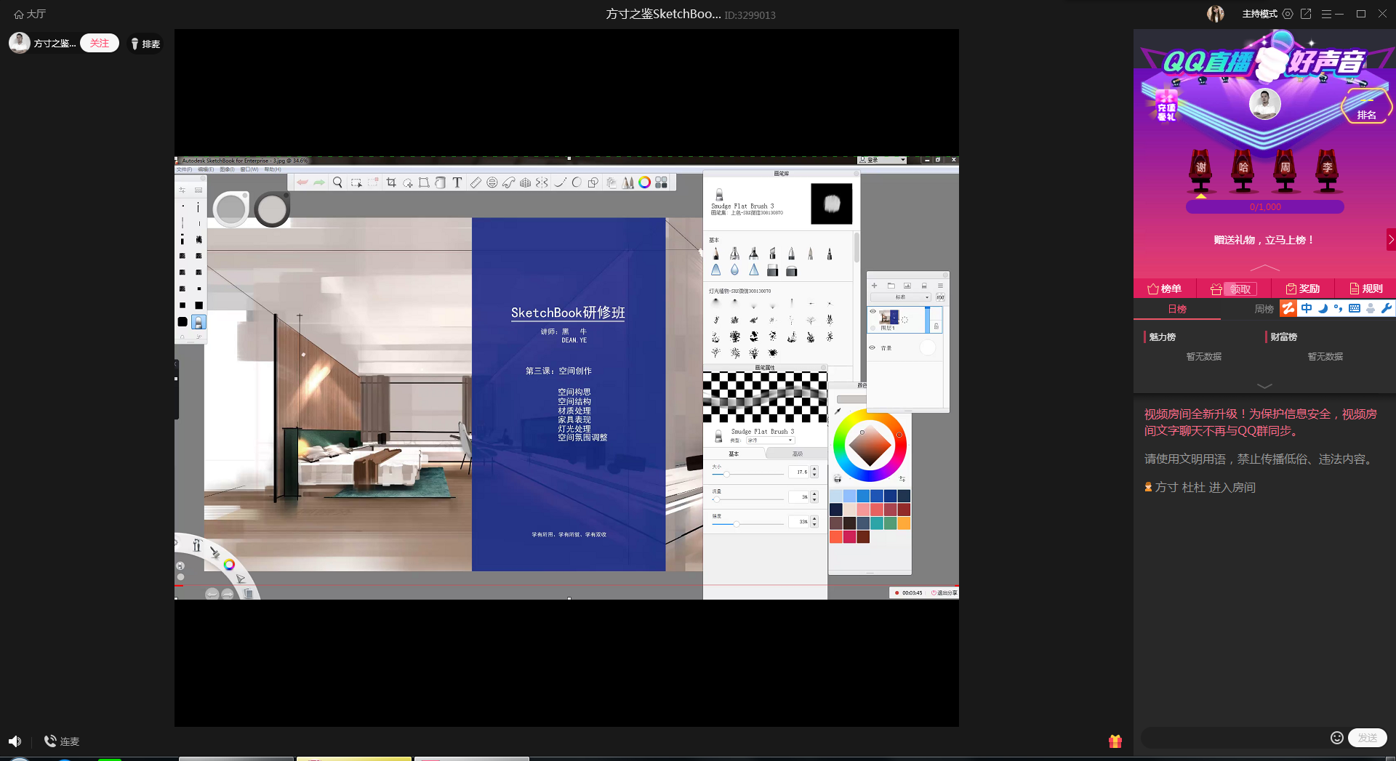Select the Ruler tool
1396x761 pixels.
pyautogui.click(x=476, y=182)
